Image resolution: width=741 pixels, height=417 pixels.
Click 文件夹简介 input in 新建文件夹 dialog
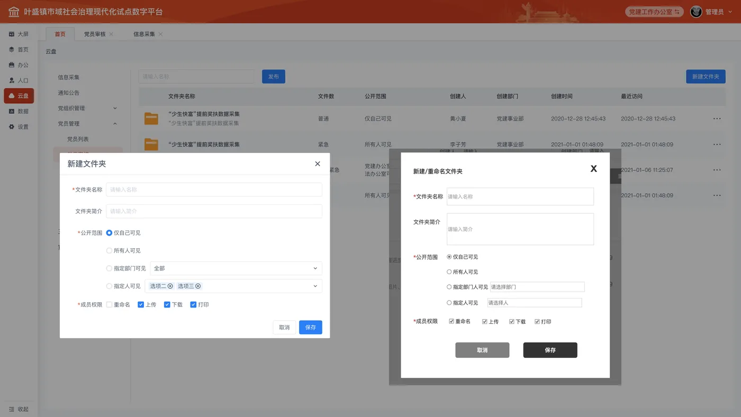pos(214,211)
